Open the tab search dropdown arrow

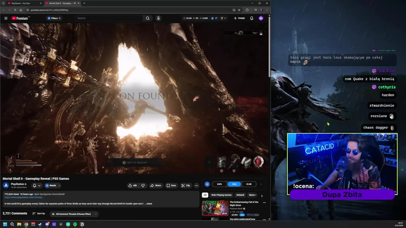pos(3,3)
